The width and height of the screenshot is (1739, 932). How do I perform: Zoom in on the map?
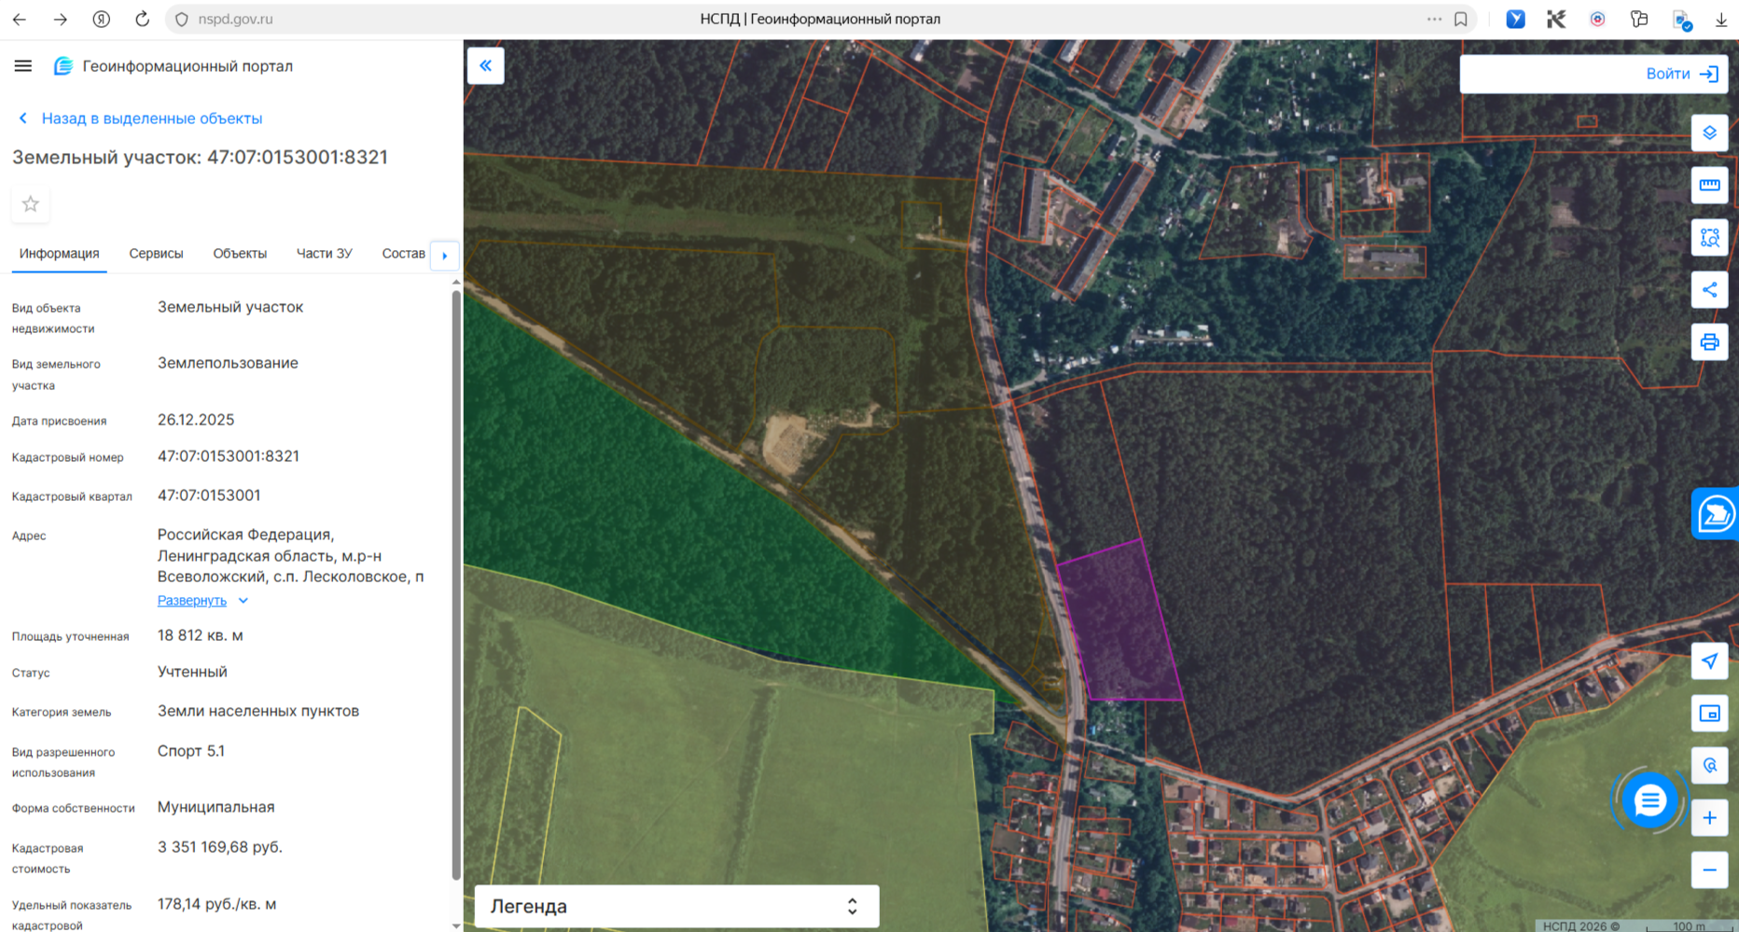click(1709, 818)
